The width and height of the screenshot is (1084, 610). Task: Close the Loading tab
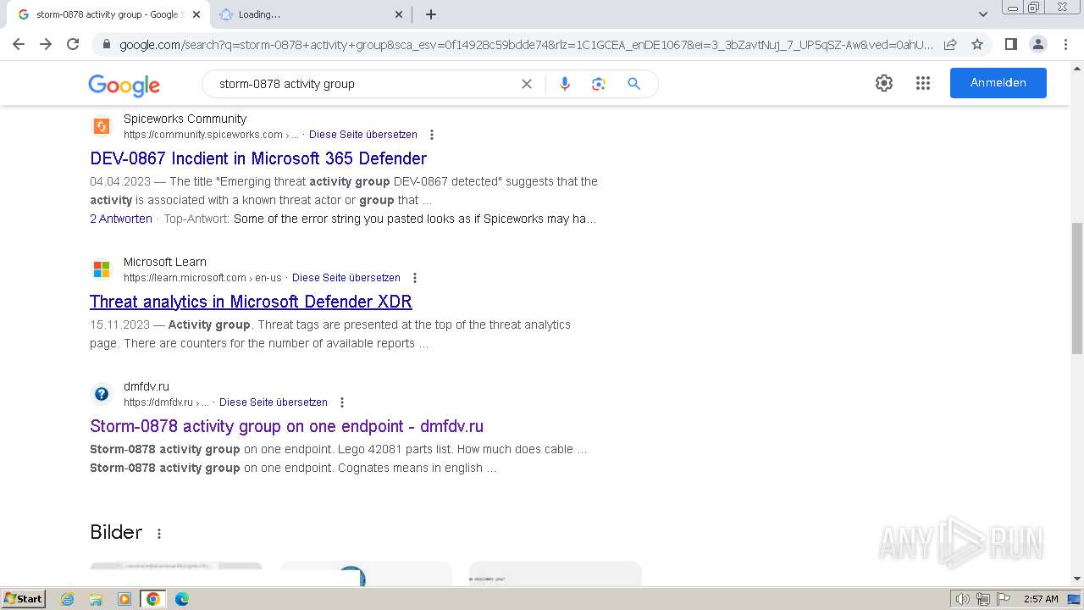pos(400,14)
